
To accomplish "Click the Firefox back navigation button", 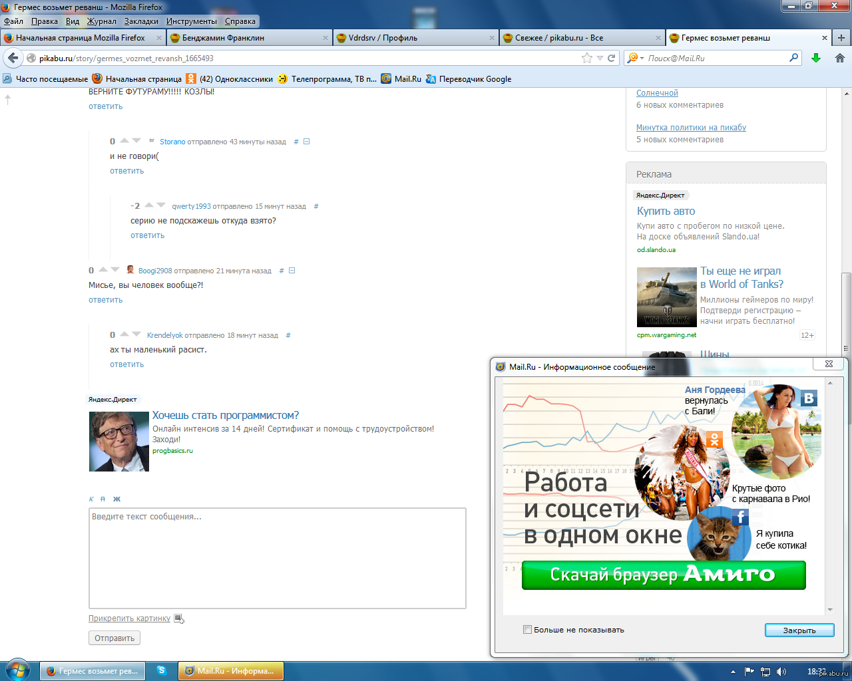I will tap(13, 58).
